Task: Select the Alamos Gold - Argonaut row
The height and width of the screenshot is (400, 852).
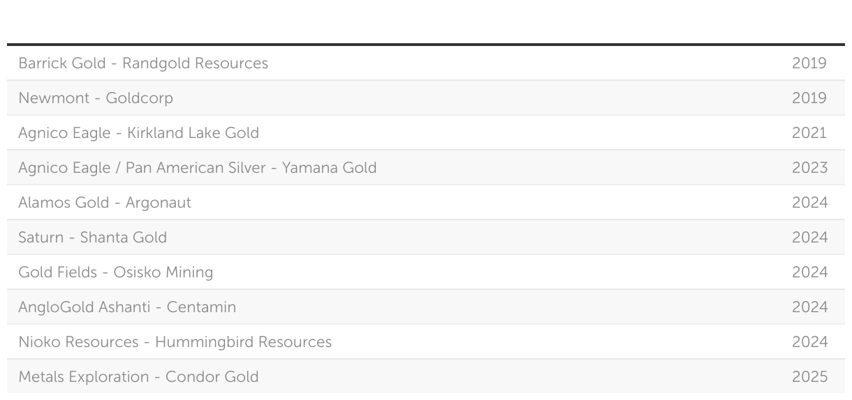Action: (426, 203)
